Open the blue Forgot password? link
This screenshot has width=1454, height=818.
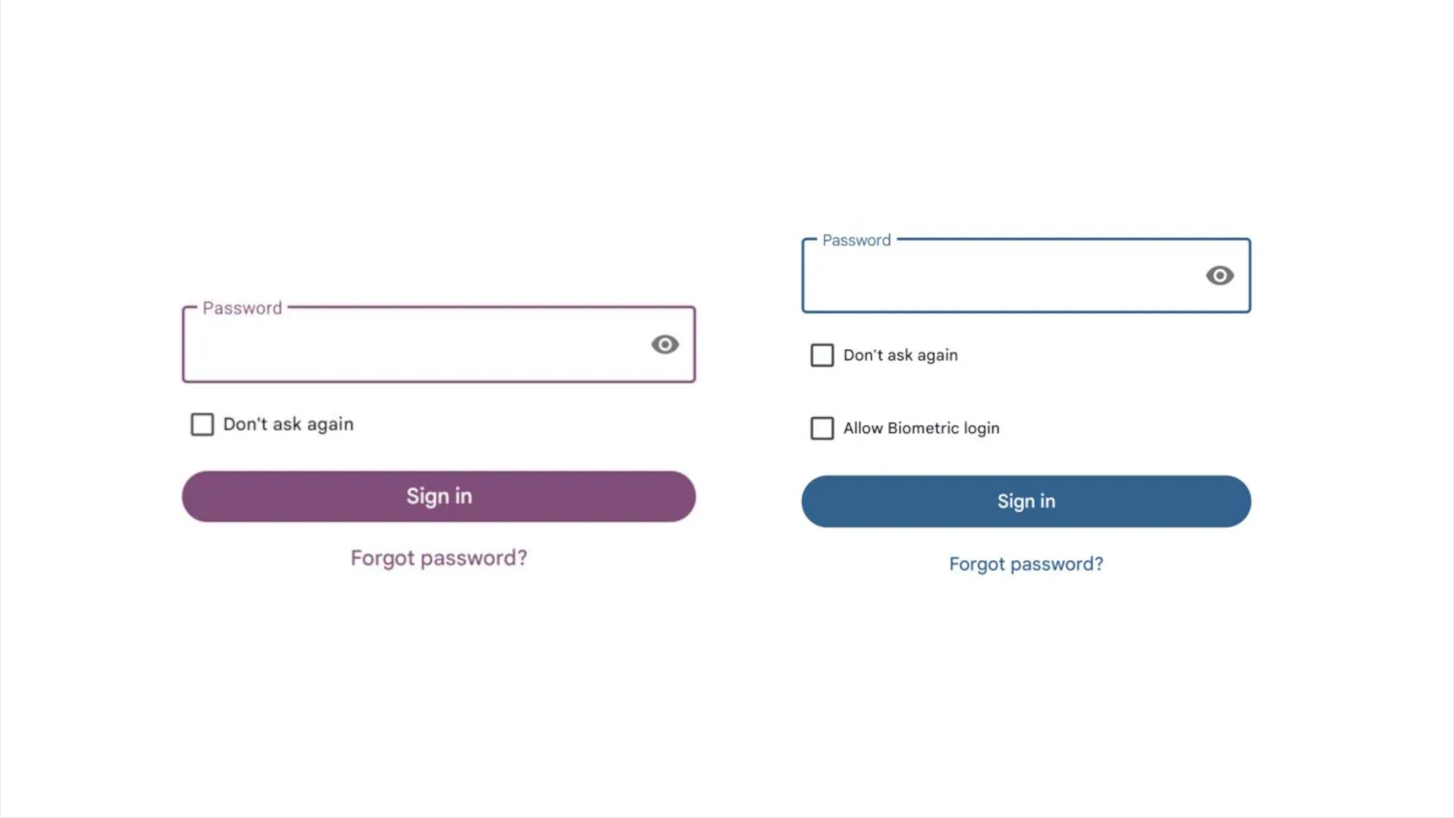(1026, 564)
